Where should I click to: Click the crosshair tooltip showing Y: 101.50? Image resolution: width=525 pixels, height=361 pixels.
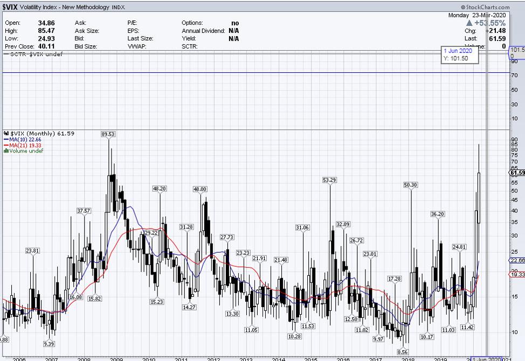tap(459, 54)
